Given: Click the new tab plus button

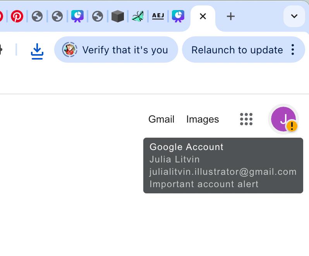Looking at the screenshot, I should pyautogui.click(x=230, y=16).
